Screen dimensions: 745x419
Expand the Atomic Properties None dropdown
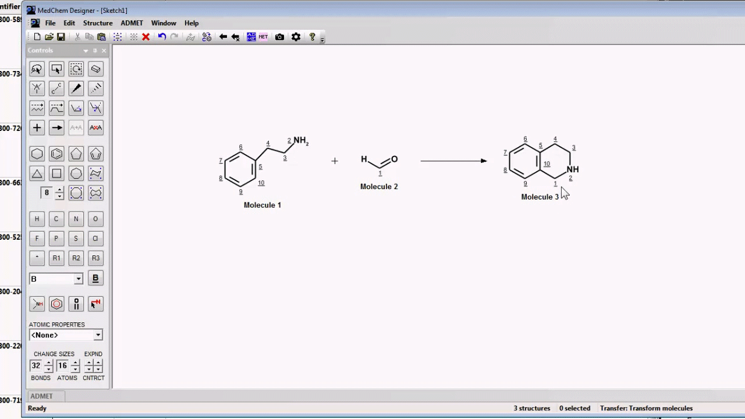[x=66, y=335]
